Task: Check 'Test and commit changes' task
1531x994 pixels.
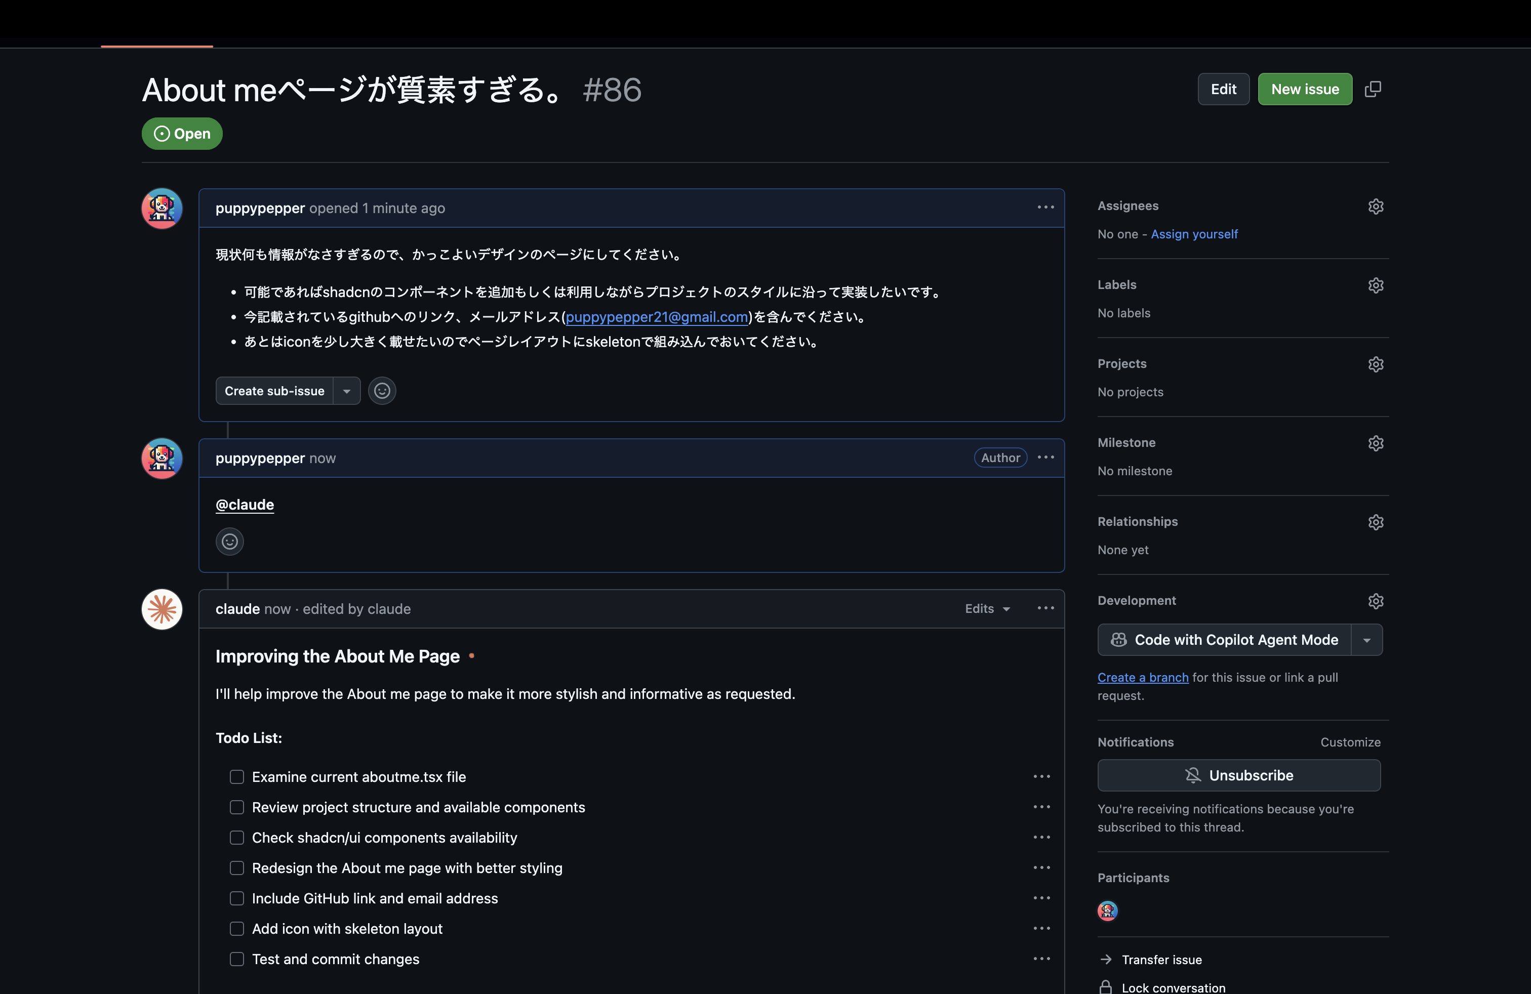Action: [237, 959]
